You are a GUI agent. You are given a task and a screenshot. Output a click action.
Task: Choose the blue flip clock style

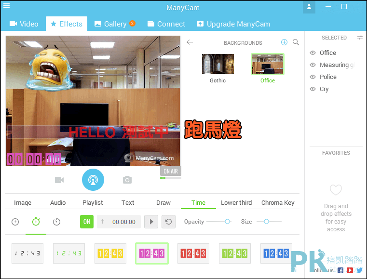(x=276, y=253)
